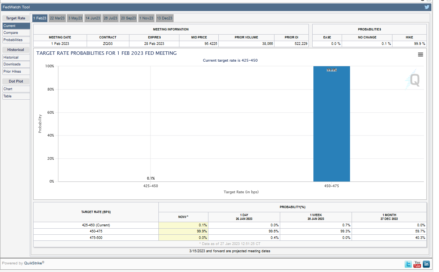Switch to the 13 Dec23 meeting tab
The image size is (439, 272).
(165, 18)
